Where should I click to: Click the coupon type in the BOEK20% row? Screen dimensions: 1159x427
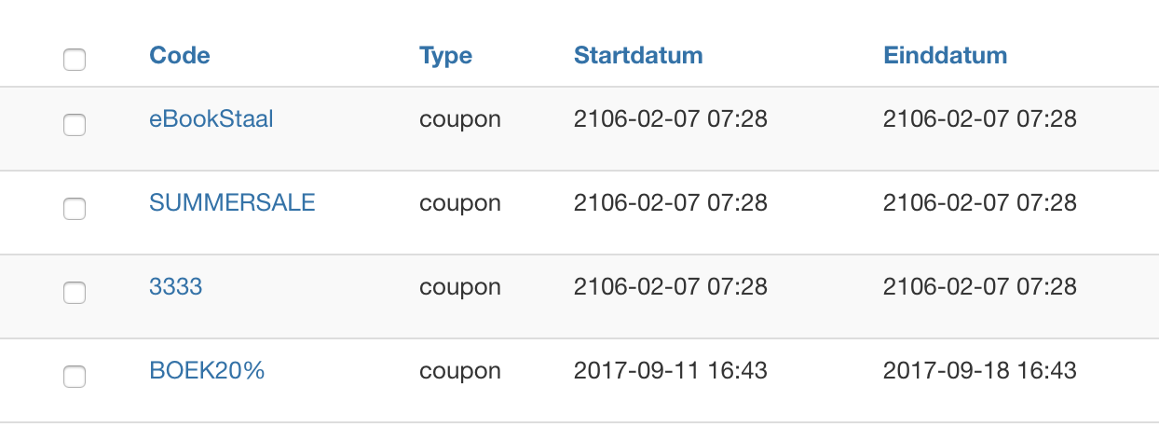coord(460,370)
